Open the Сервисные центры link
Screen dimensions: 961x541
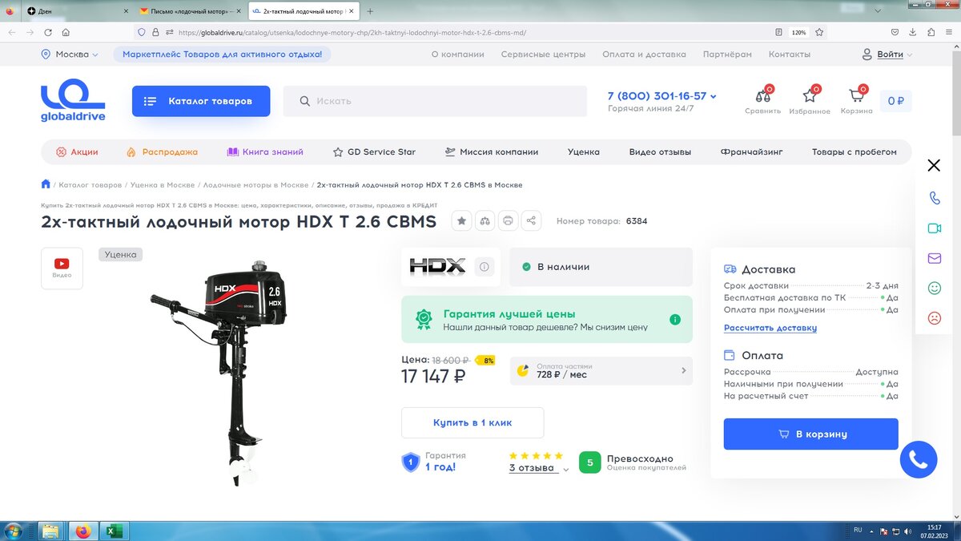click(543, 55)
